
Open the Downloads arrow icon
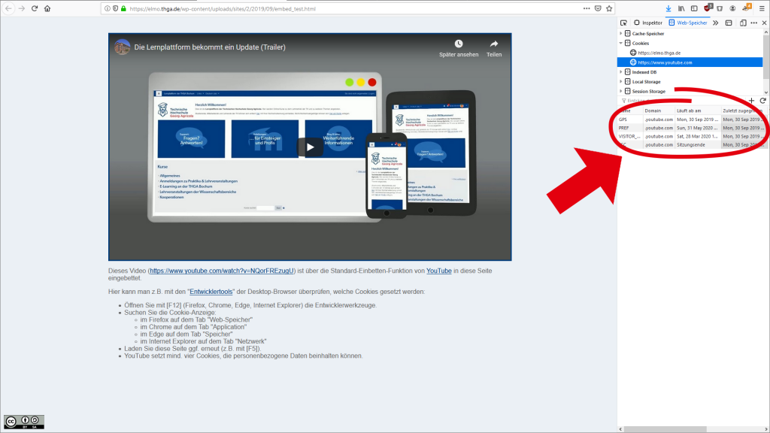pos(668,8)
